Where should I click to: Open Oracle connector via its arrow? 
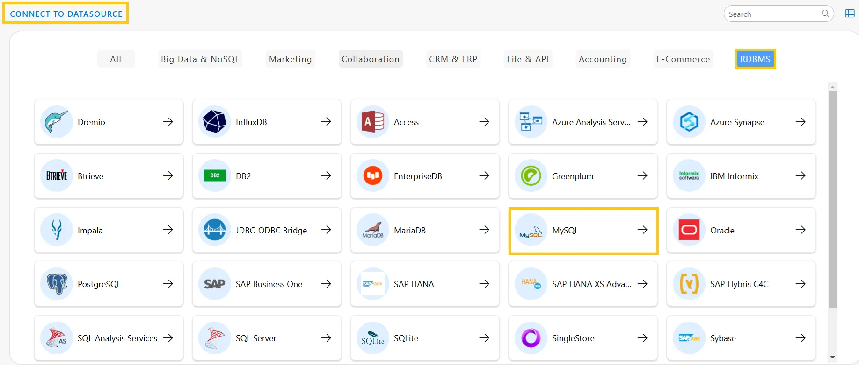(801, 230)
